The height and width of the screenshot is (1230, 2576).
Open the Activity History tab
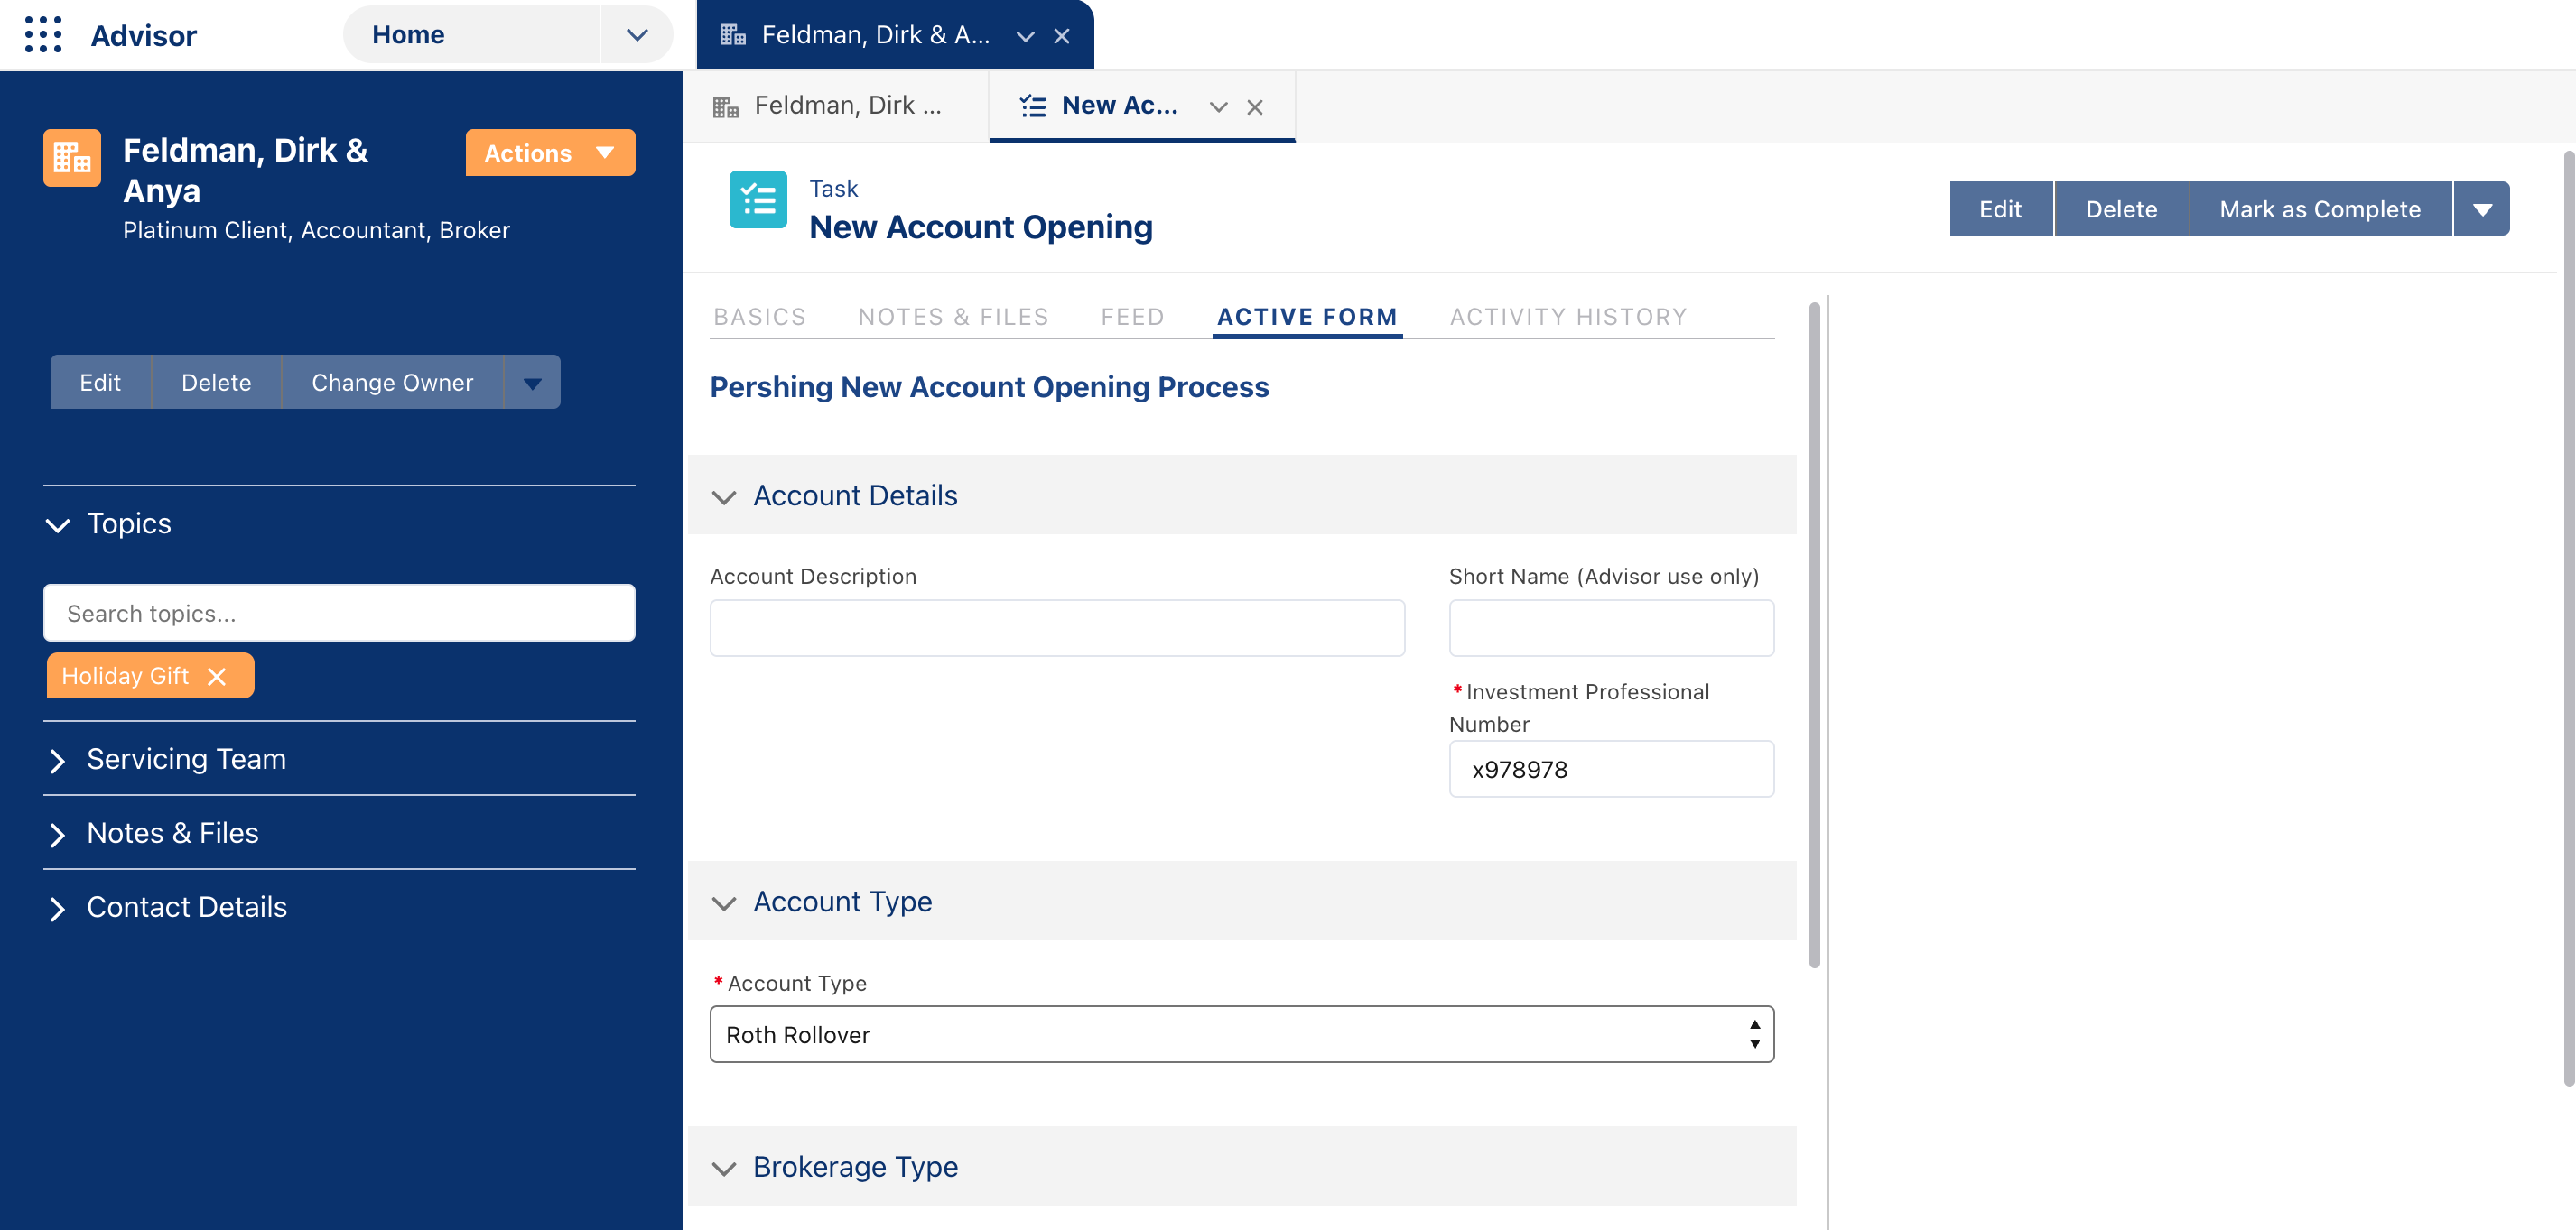[x=1567, y=317]
